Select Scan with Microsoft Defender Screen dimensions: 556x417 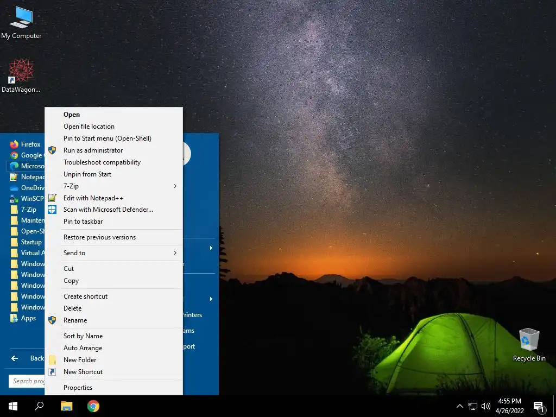click(114, 210)
